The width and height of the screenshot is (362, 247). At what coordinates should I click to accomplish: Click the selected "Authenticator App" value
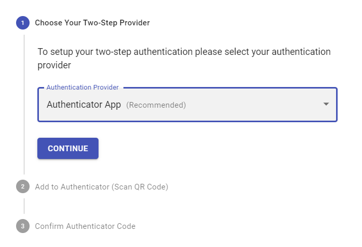pos(83,105)
